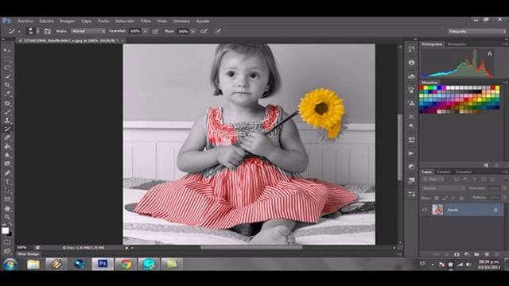Image resolution: width=509 pixels, height=286 pixels.
Task: Open the Fotografía workspace dropdown
Action: (x=476, y=32)
